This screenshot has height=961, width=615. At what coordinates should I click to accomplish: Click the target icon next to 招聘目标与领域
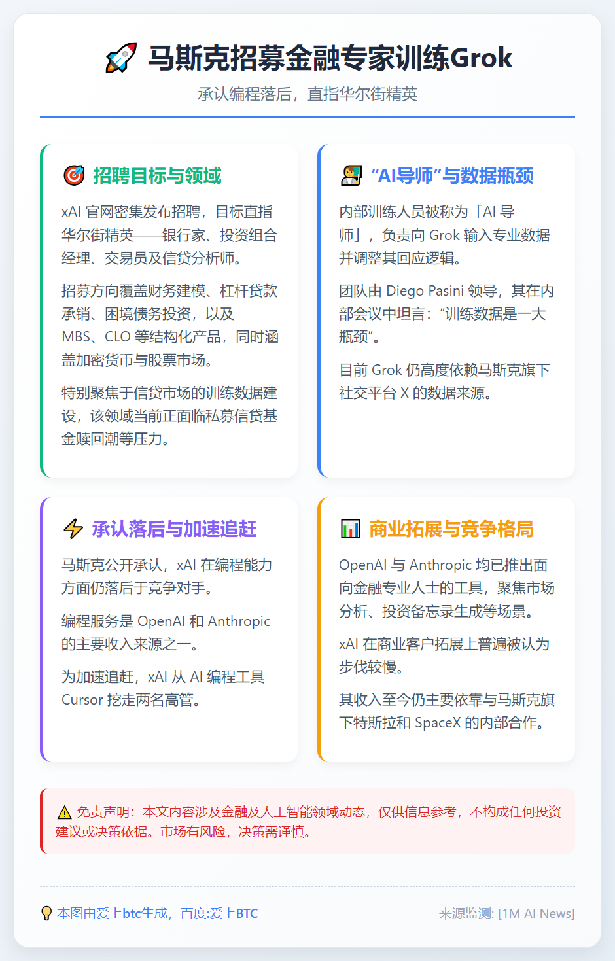(x=74, y=175)
